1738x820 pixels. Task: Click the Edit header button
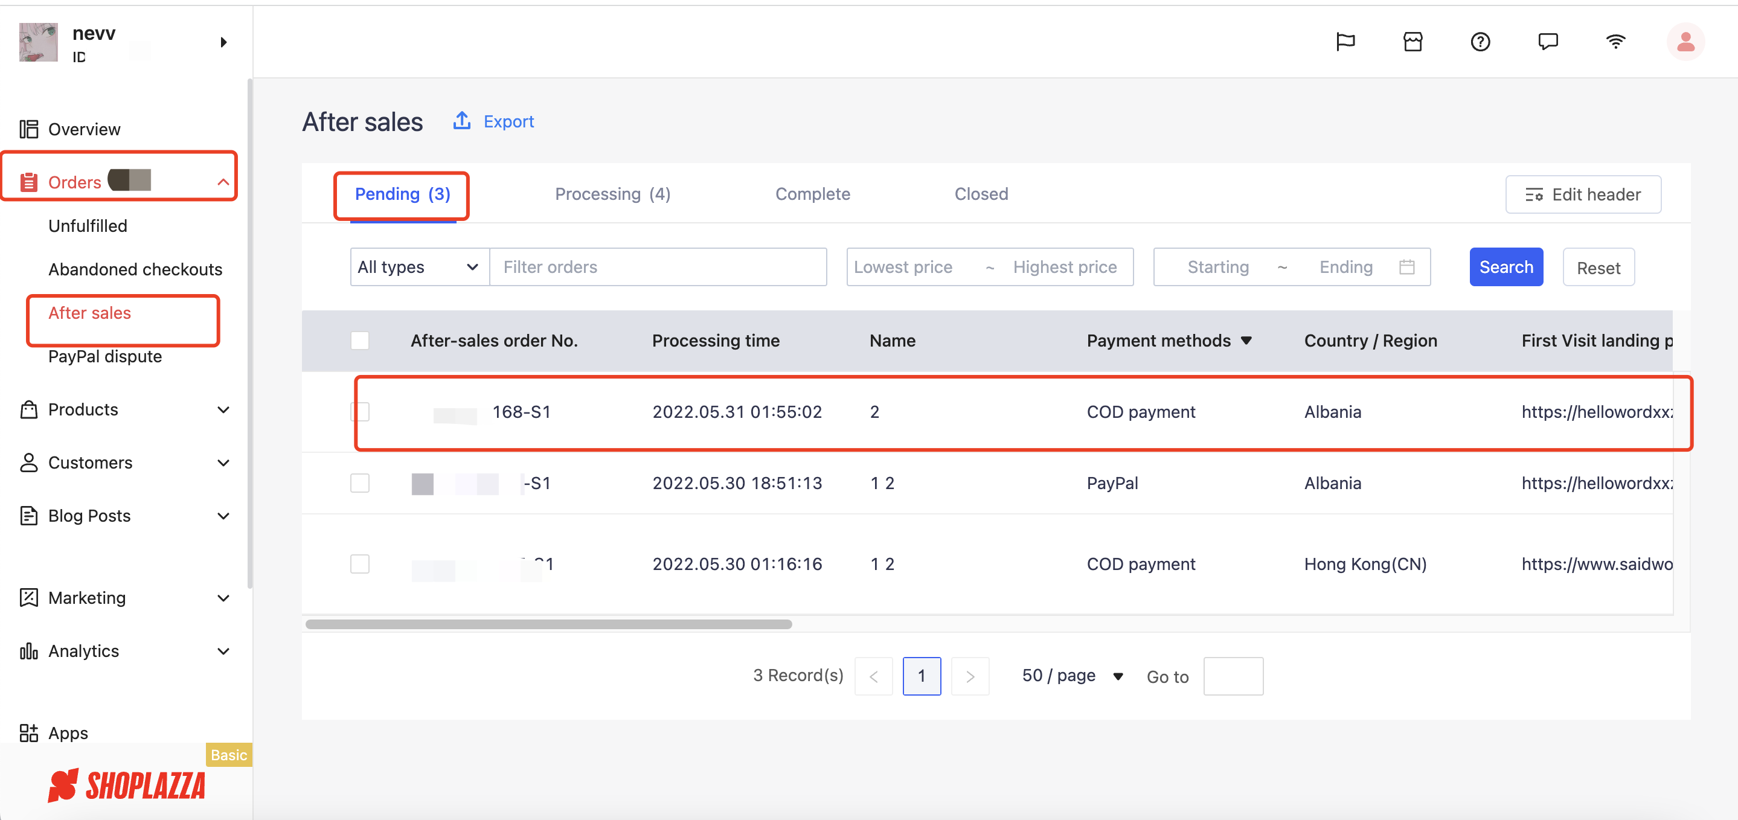(1583, 195)
